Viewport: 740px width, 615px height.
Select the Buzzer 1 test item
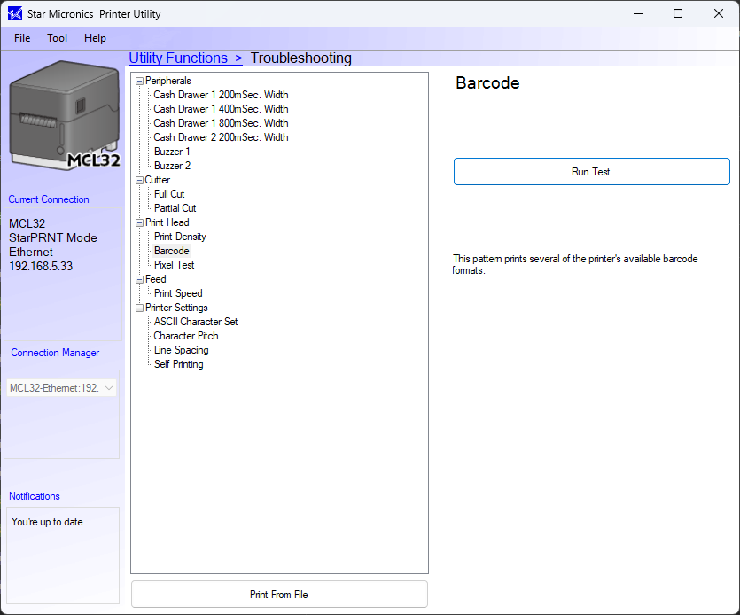click(x=172, y=152)
